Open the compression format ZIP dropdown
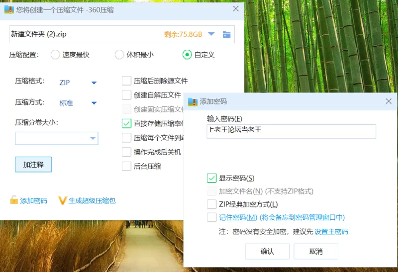The height and width of the screenshot is (272, 398). (94, 83)
